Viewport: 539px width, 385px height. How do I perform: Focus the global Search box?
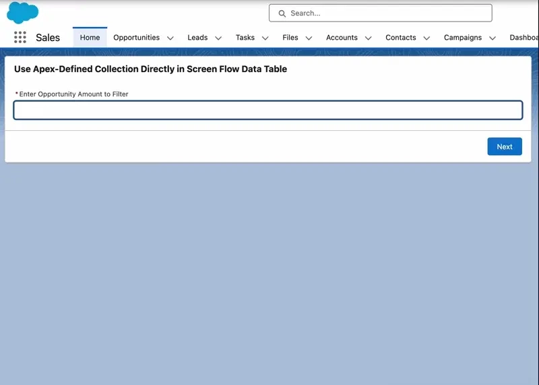(x=380, y=13)
